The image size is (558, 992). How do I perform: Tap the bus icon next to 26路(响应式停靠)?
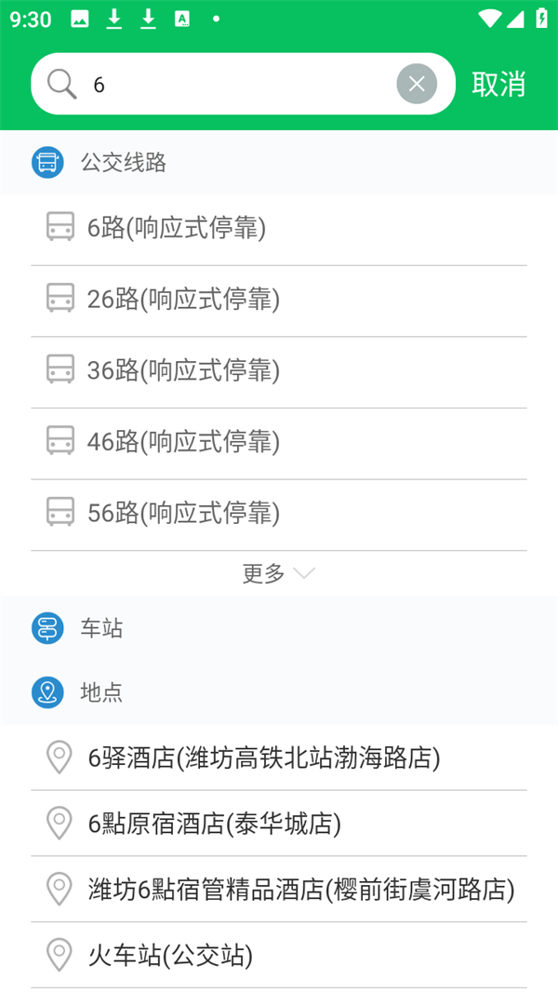[60, 300]
